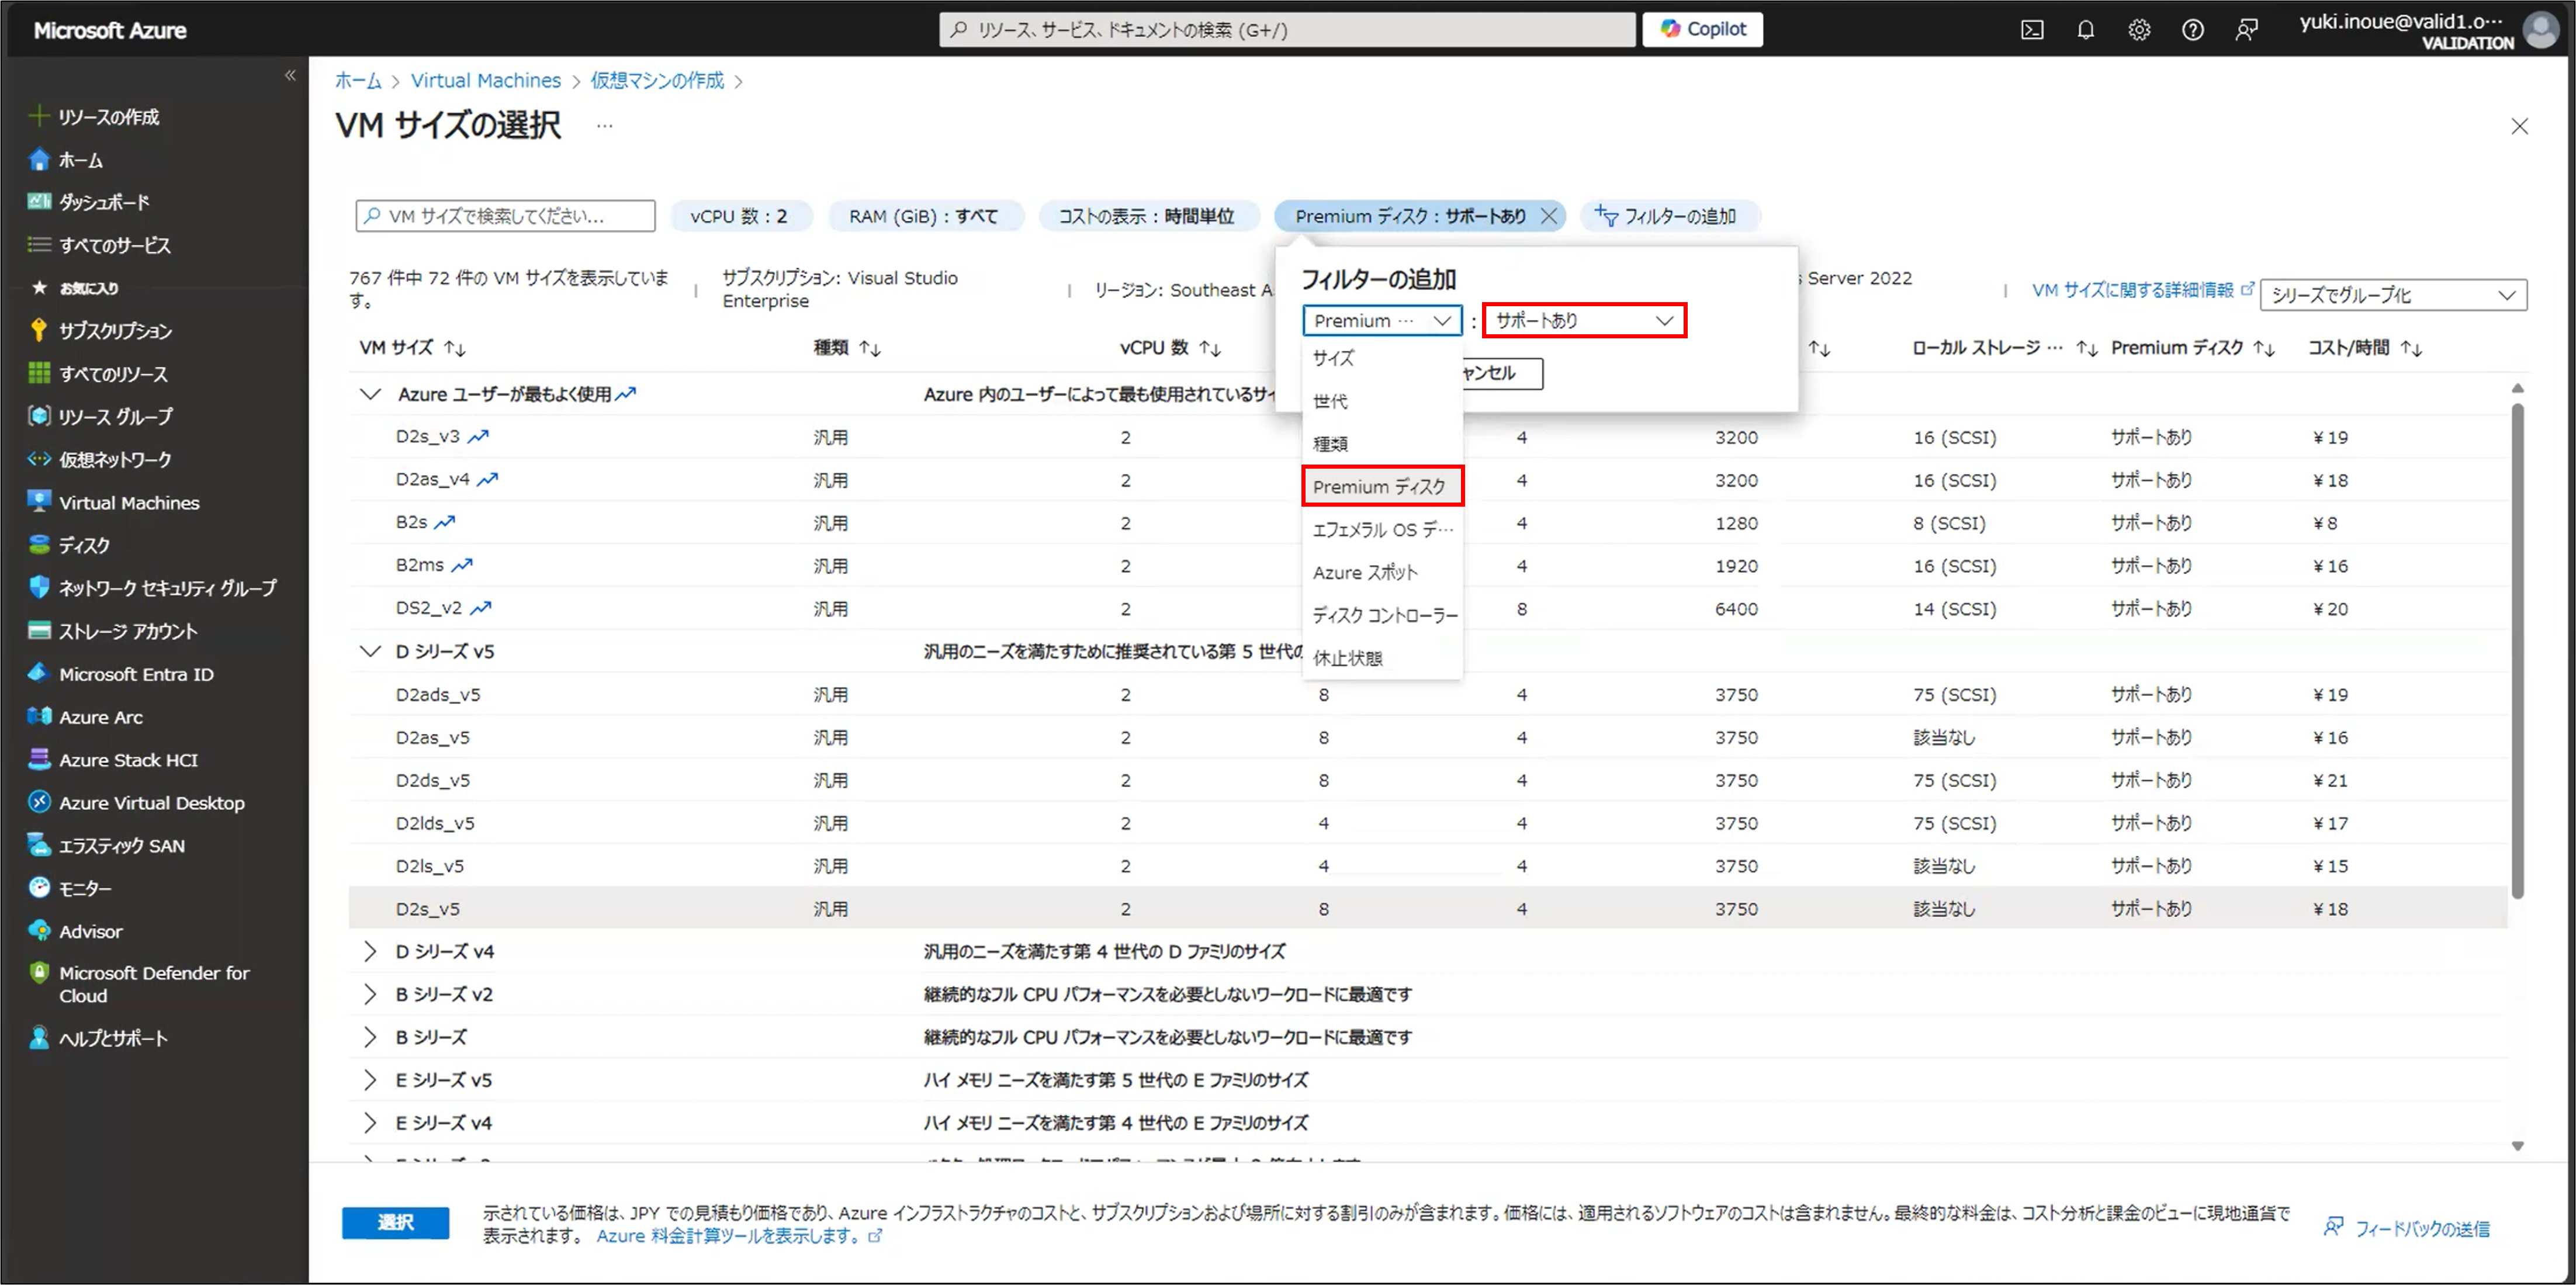Open エラスティック SAN in the sidebar
Image resolution: width=2576 pixels, height=1285 pixels.
tap(121, 846)
